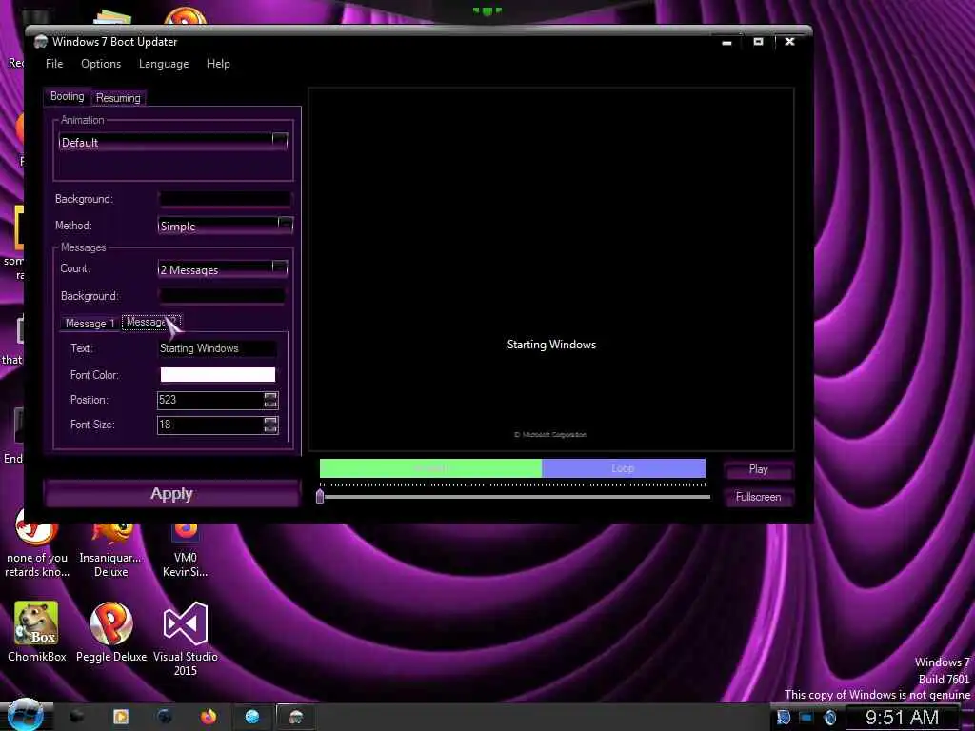Click the animation timeline slider handle
975x731 pixels.
point(320,496)
